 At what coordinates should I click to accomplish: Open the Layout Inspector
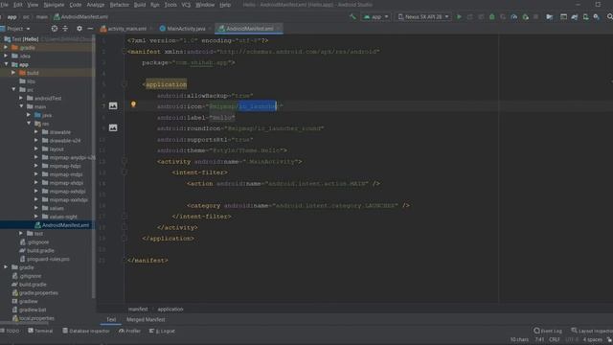(592, 331)
